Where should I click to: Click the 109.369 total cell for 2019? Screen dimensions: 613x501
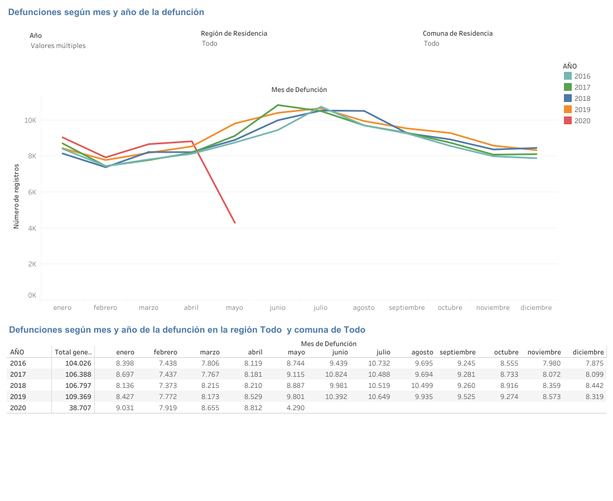[78, 397]
